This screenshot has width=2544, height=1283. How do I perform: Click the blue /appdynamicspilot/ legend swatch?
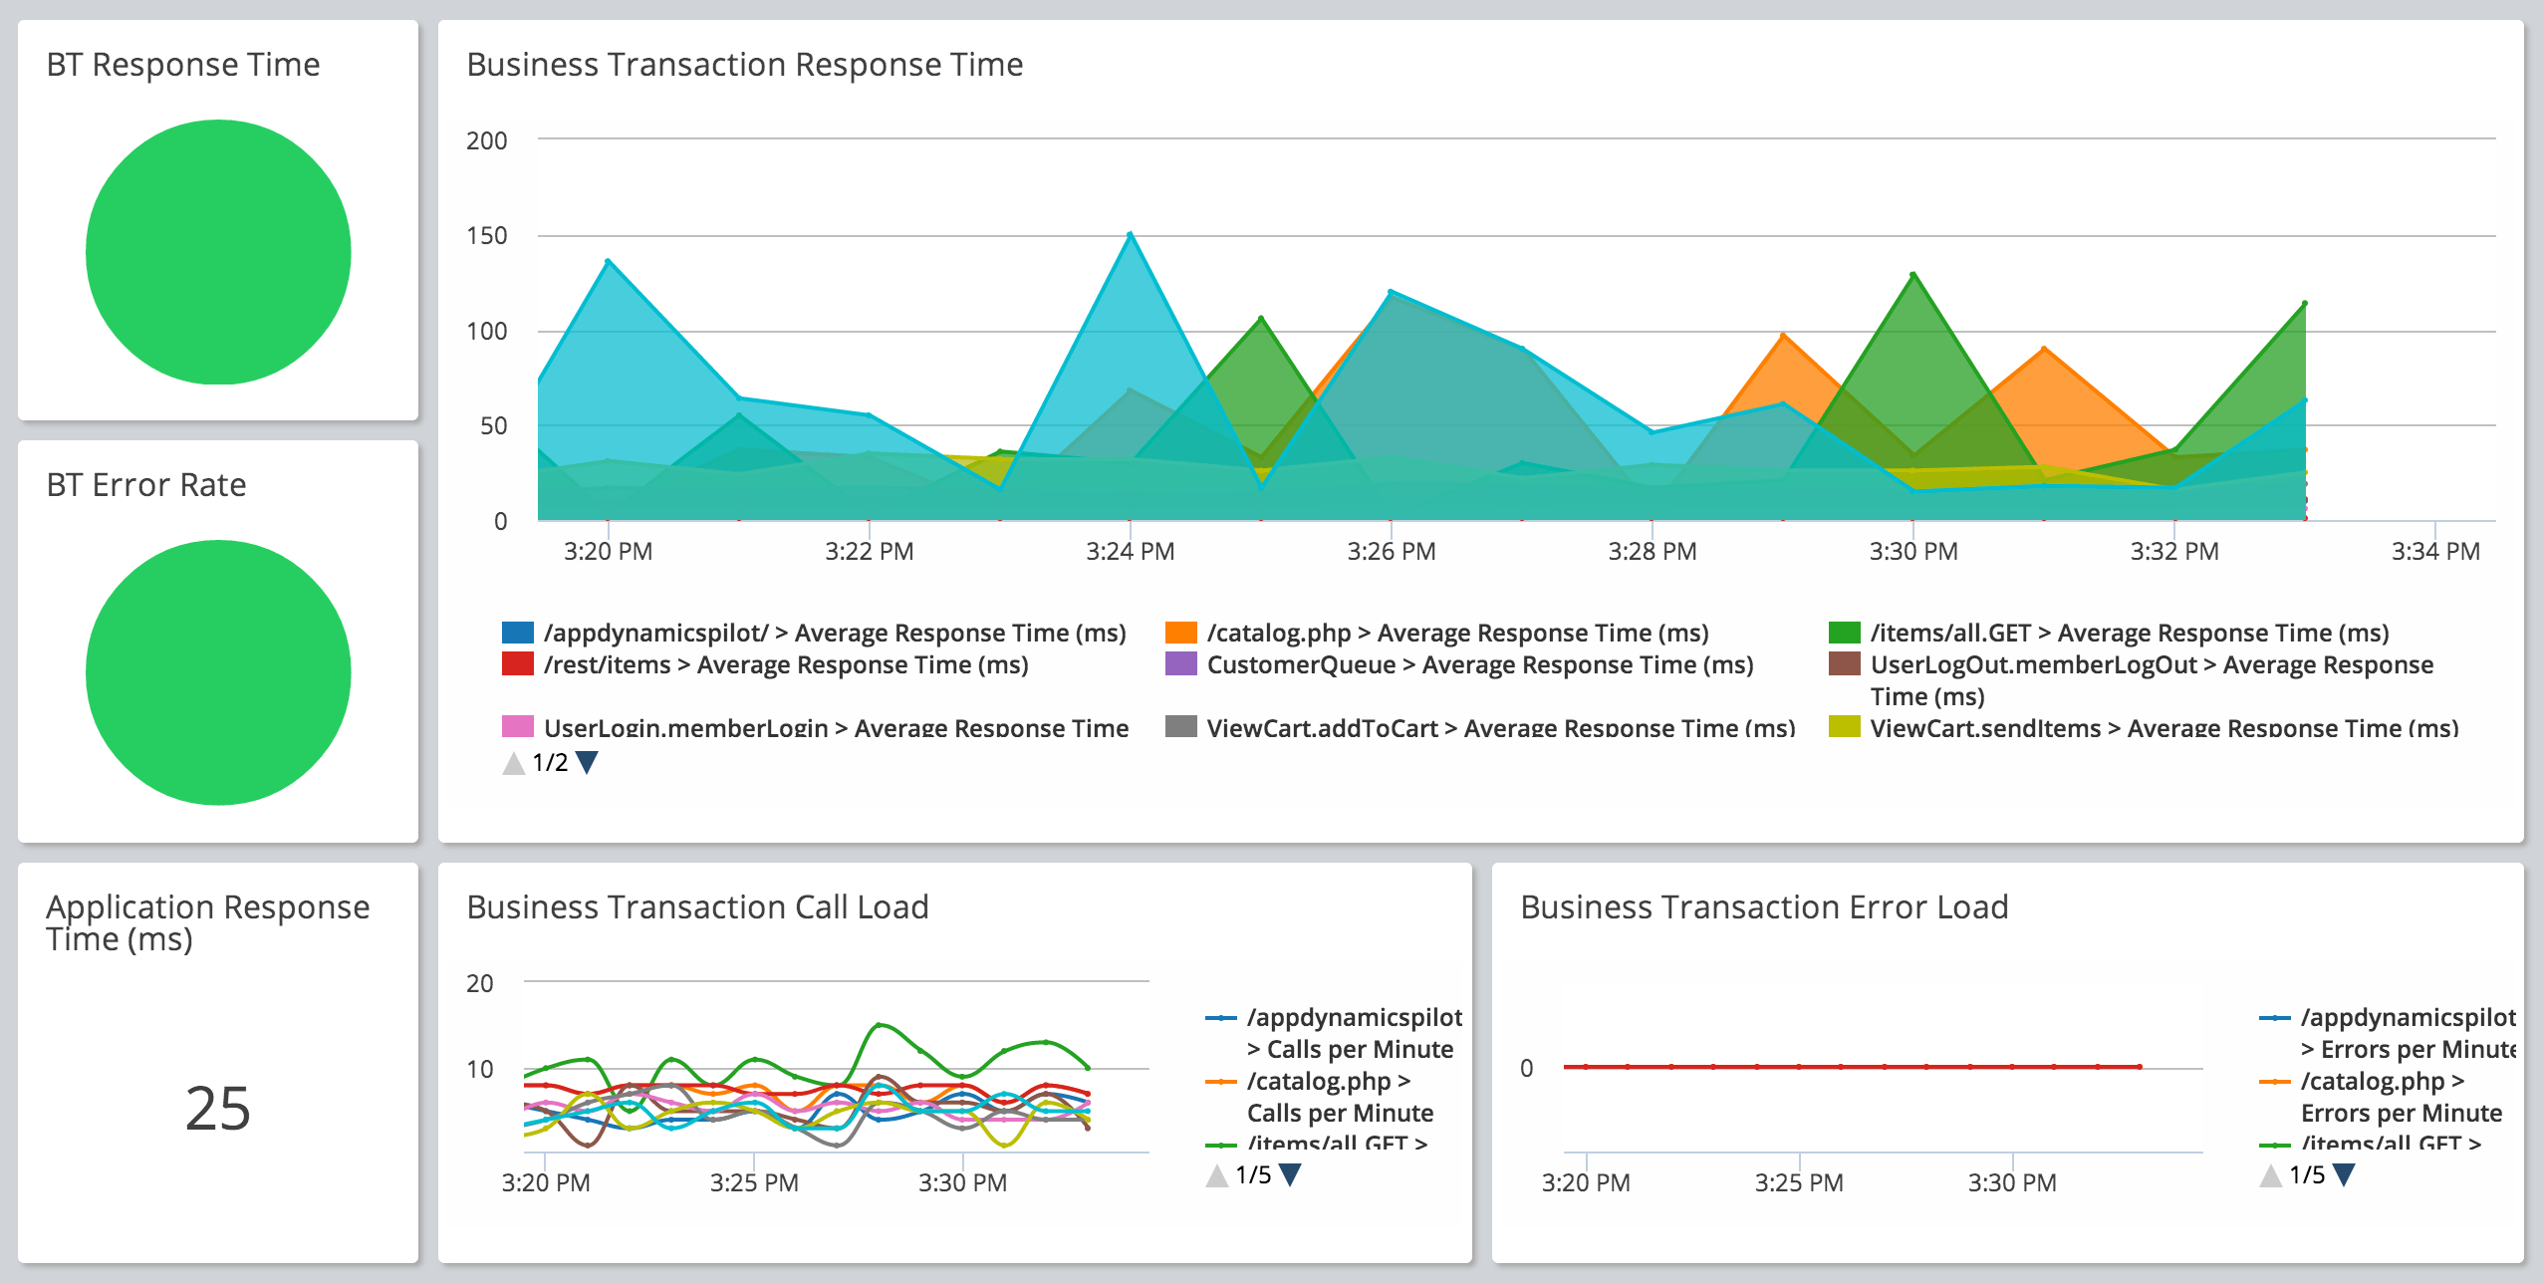(517, 632)
